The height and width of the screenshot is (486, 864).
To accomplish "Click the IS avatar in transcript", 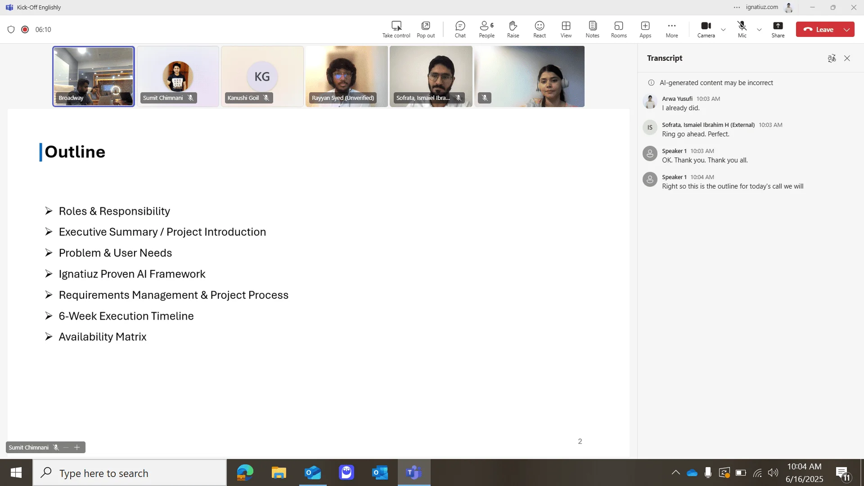I will (650, 128).
